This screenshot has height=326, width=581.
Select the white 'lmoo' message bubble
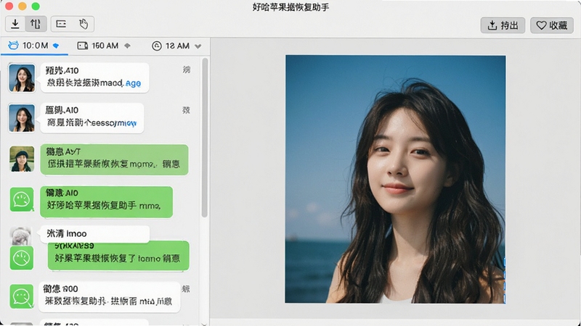click(95, 234)
